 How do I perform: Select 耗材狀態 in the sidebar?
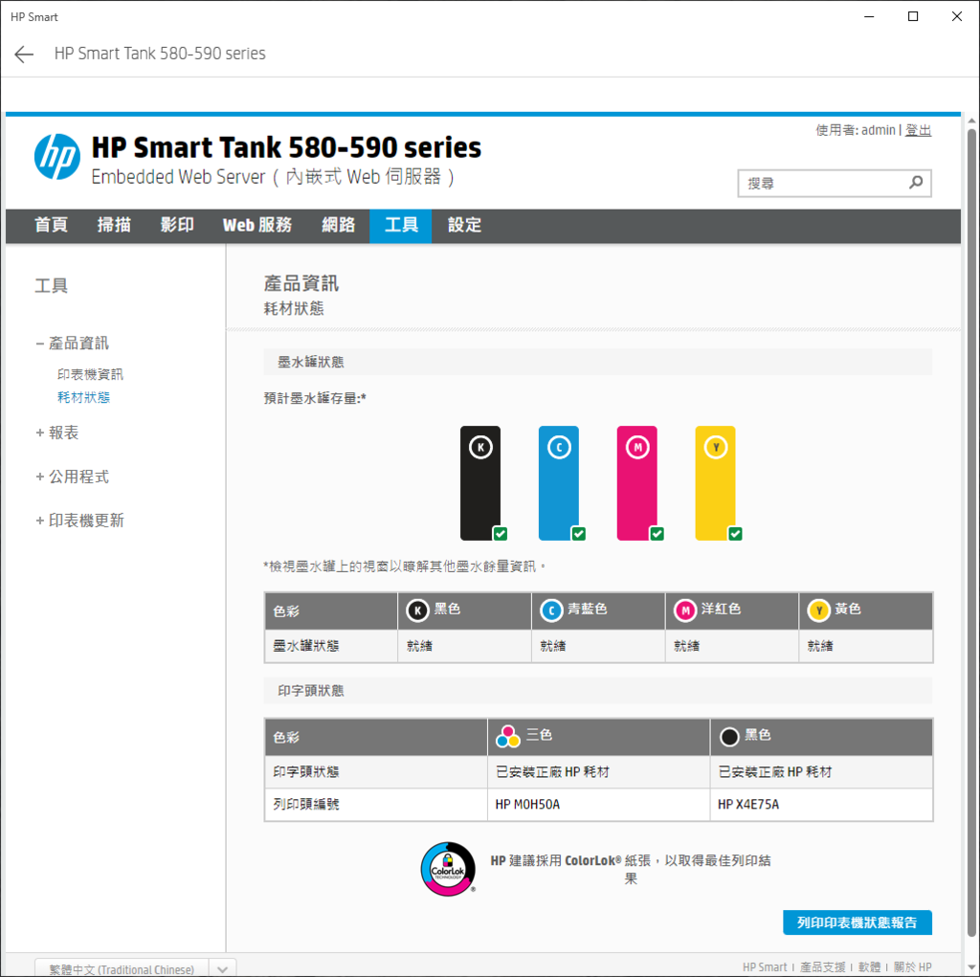coord(83,397)
